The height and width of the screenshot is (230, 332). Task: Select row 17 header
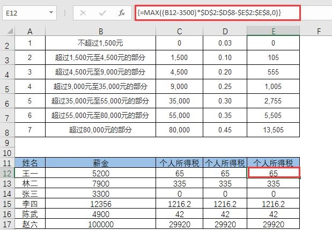click(x=7, y=224)
